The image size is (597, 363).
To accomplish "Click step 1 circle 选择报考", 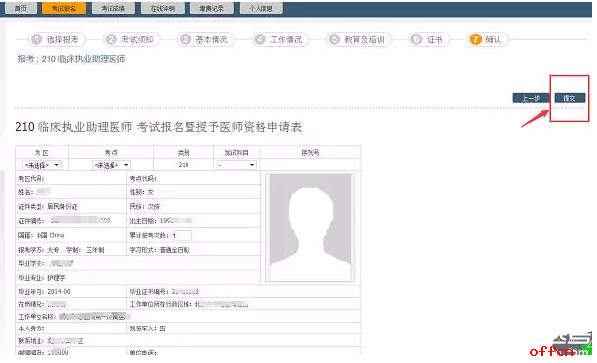I will point(37,39).
